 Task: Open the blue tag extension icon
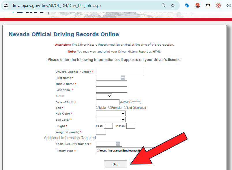click(187, 5)
